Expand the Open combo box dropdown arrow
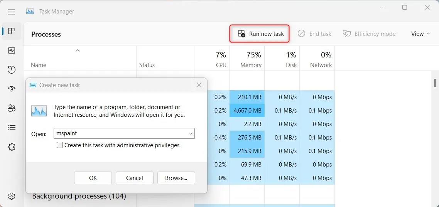The width and height of the screenshot is (439, 207). tap(191, 133)
